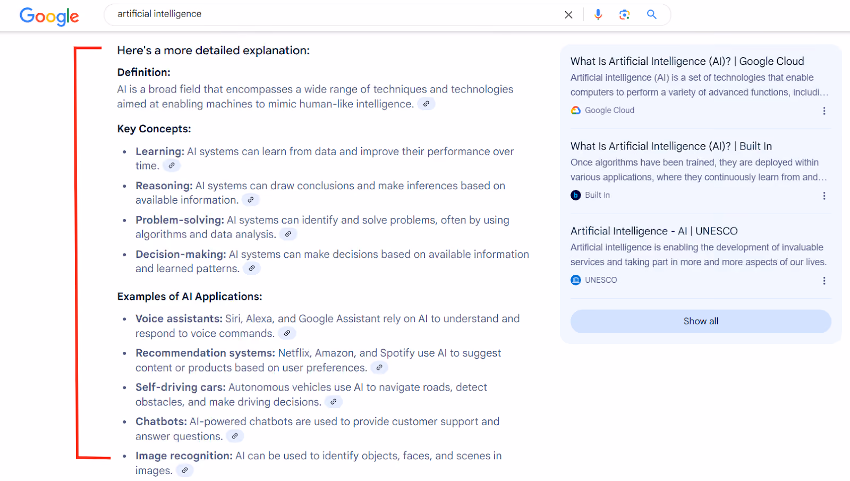Screen dimensions: 850x481
Task: Click the 'Key Concepts:' heading
Action: point(154,129)
